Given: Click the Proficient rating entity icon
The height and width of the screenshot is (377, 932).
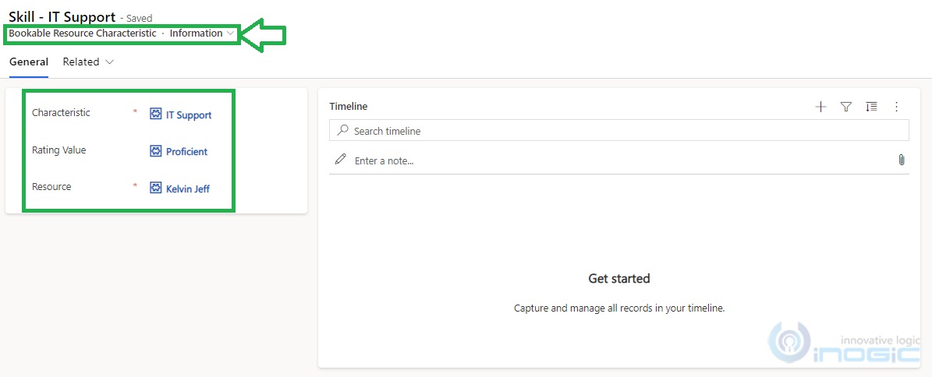Looking at the screenshot, I should point(156,151).
